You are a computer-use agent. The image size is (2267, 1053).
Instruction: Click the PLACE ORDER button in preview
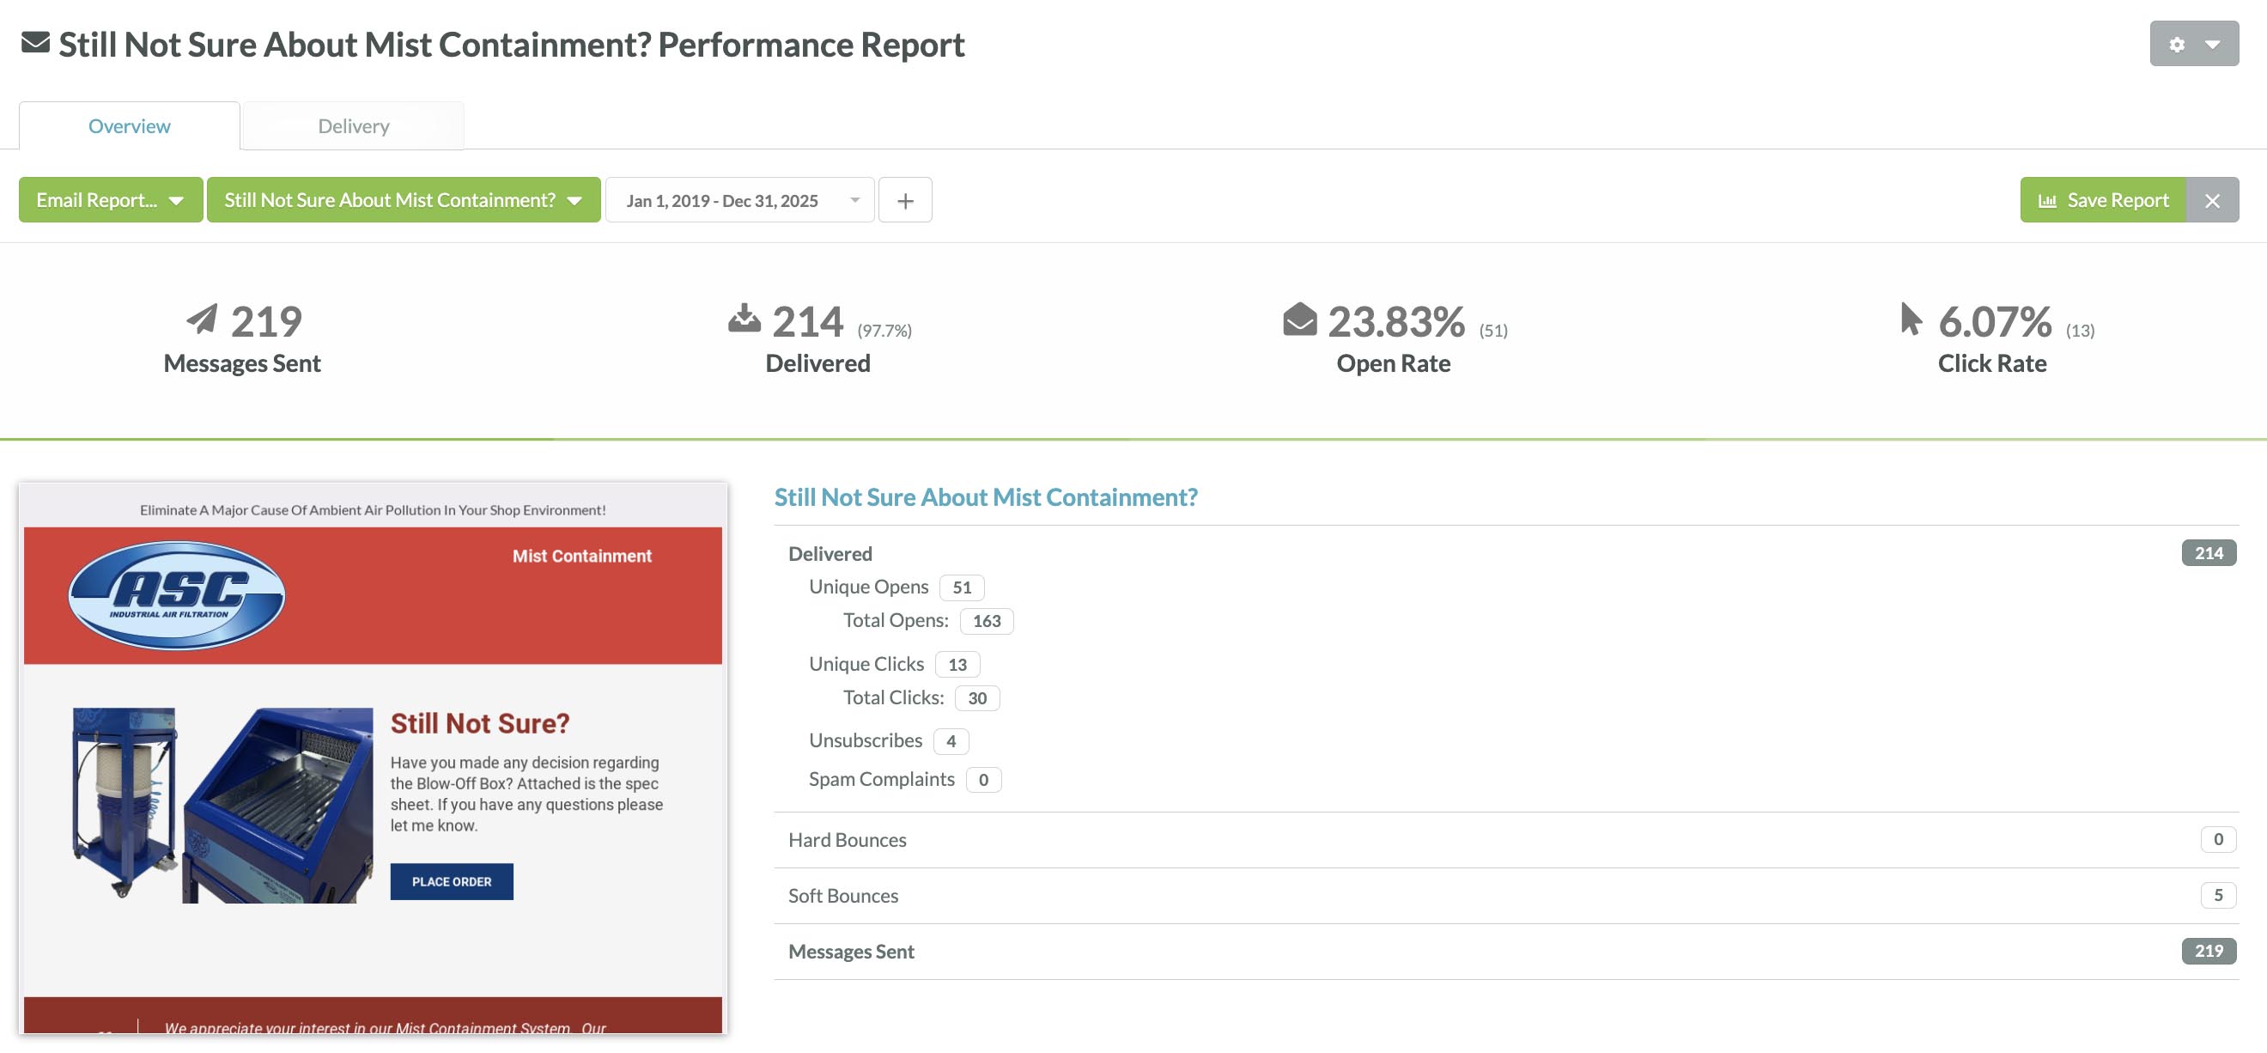pyautogui.click(x=452, y=881)
